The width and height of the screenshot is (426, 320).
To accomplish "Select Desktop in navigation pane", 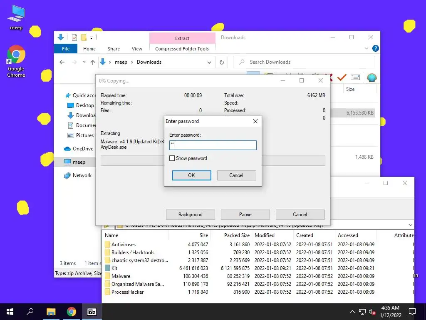I will 80,105.
